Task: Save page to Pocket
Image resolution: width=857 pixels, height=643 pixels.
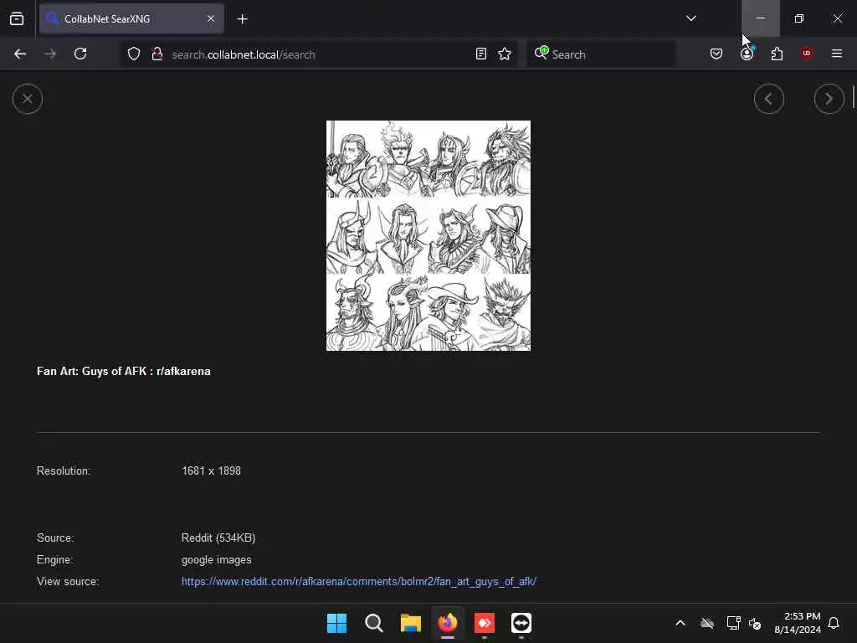Action: point(716,54)
